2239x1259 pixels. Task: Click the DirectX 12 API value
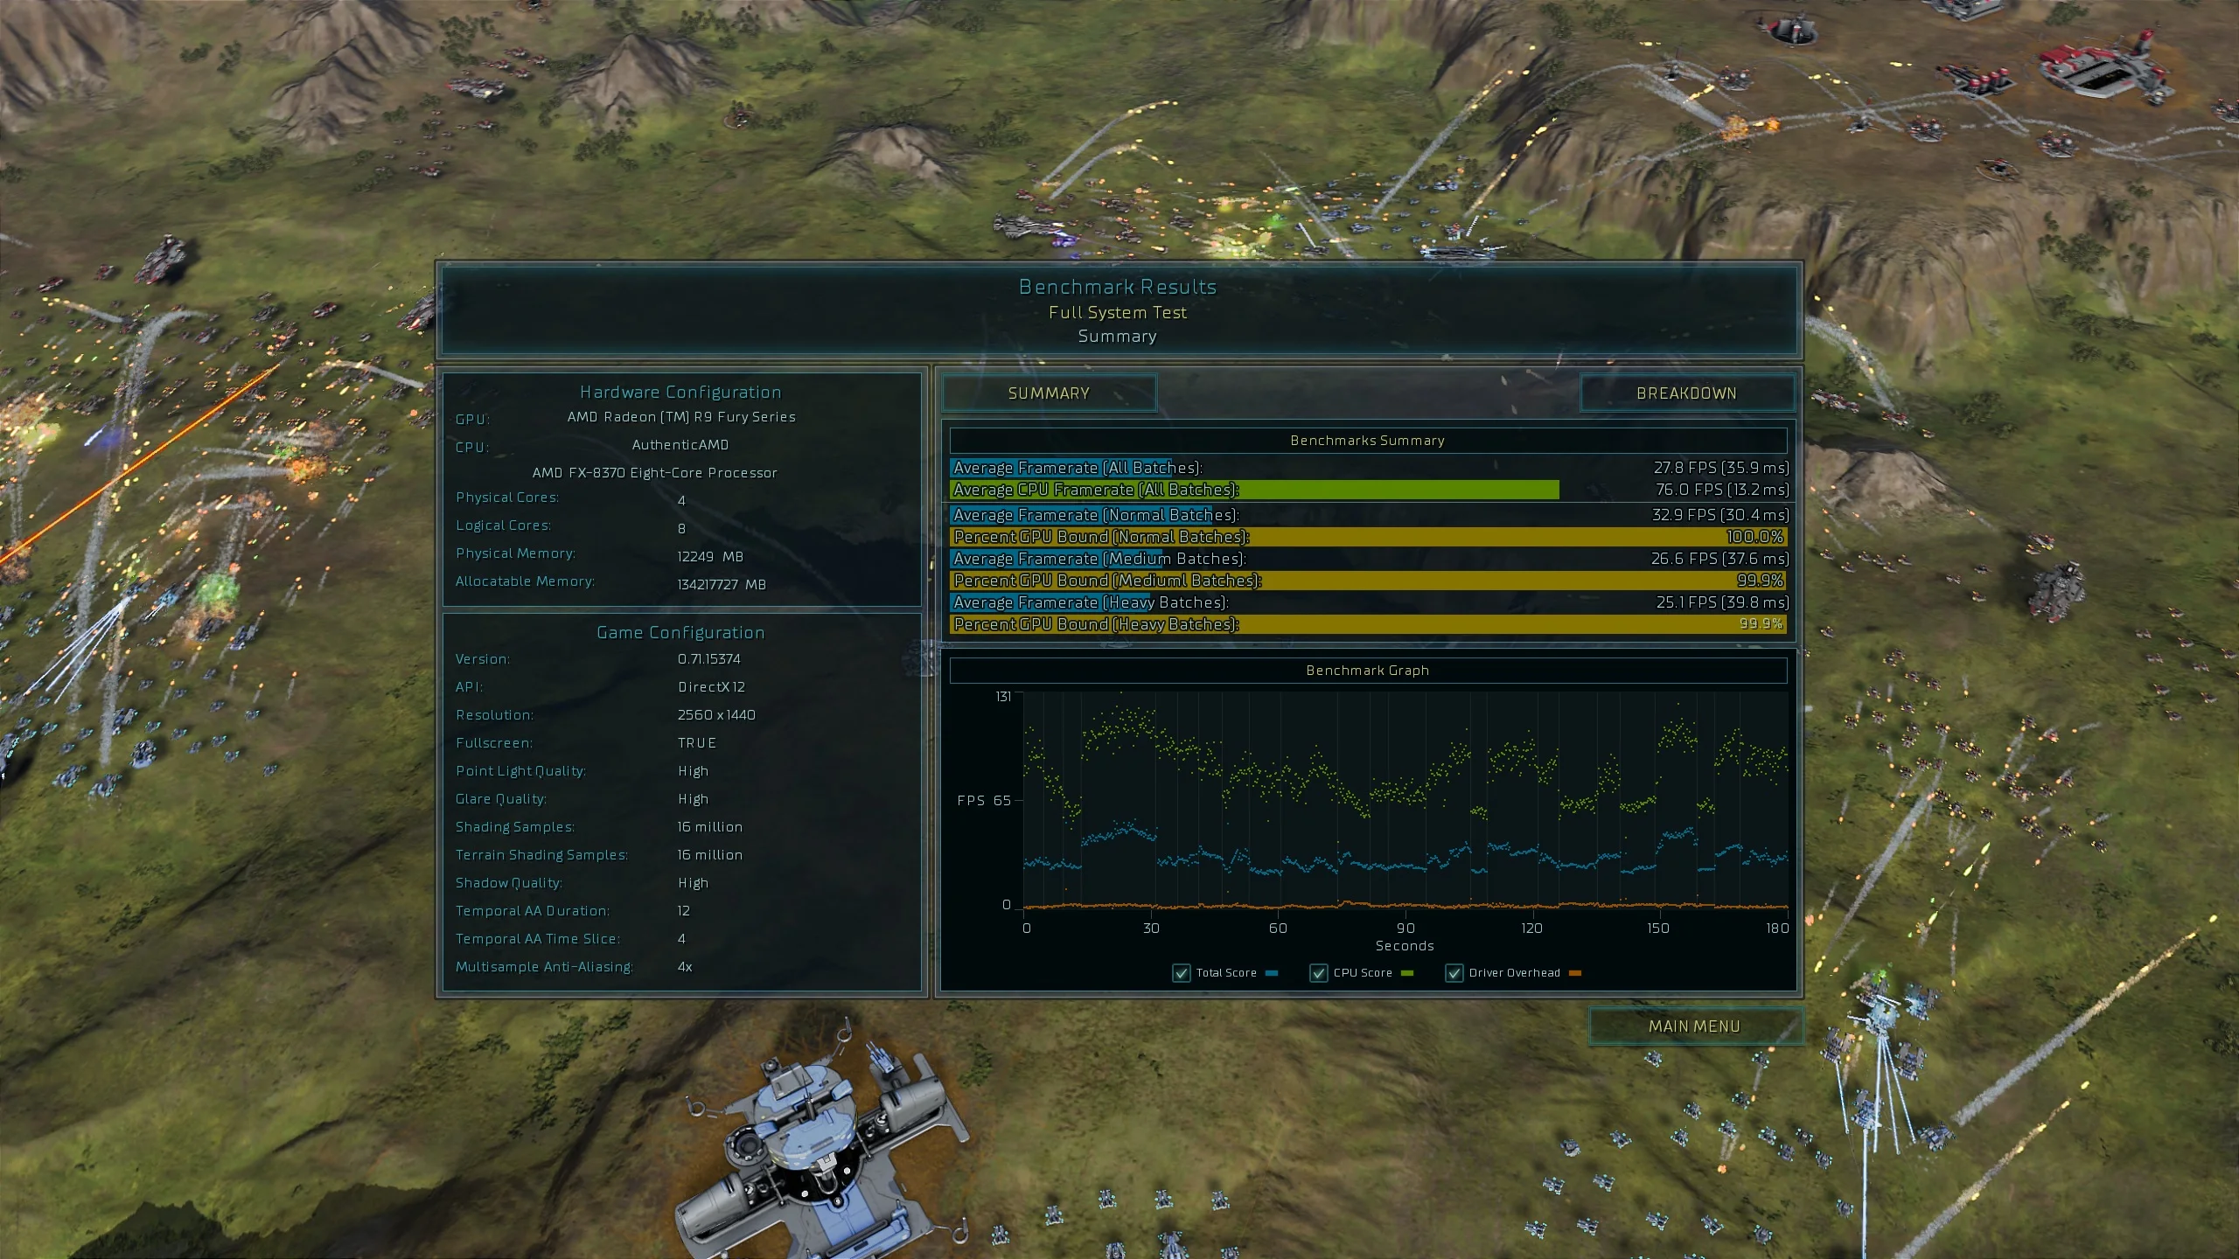tap(711, 687)
